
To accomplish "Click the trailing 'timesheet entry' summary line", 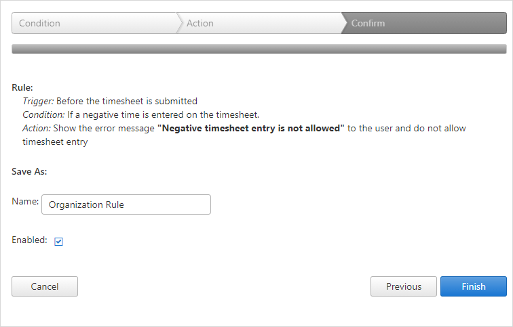I will pyautogui.click(x=55, y=142).
